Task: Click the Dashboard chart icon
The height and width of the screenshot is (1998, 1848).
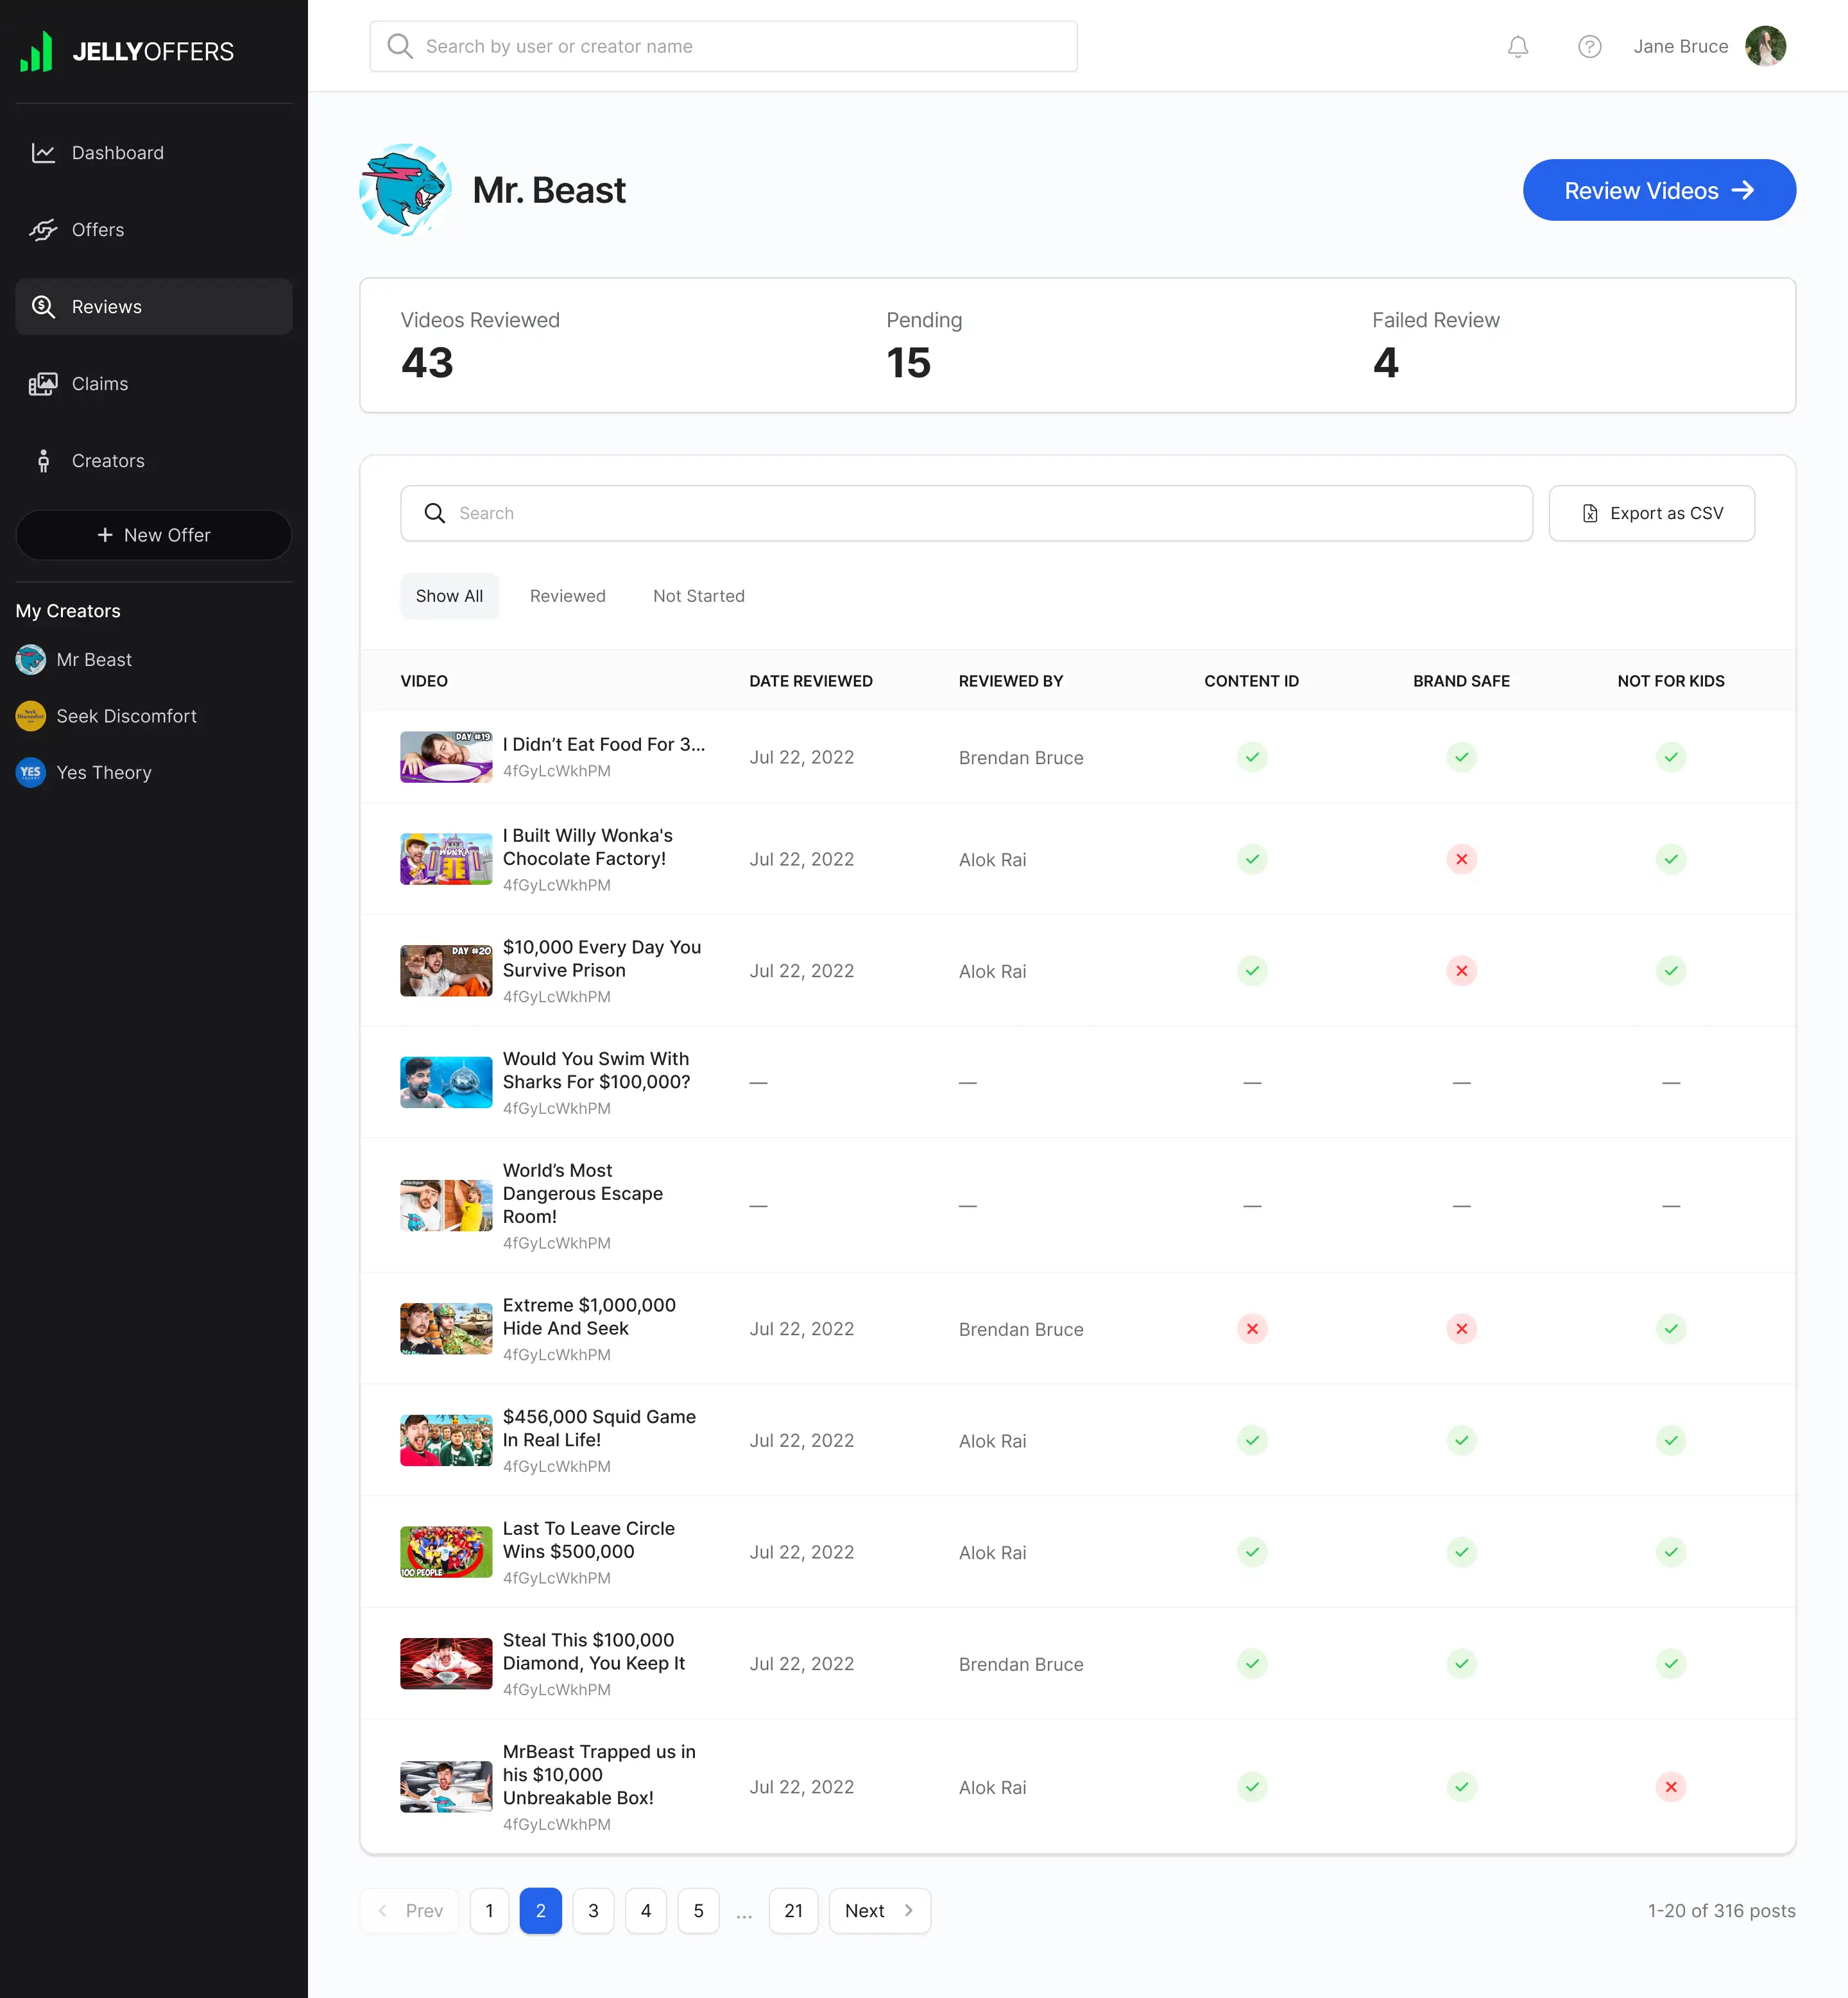Action: [x=43, y=153]
